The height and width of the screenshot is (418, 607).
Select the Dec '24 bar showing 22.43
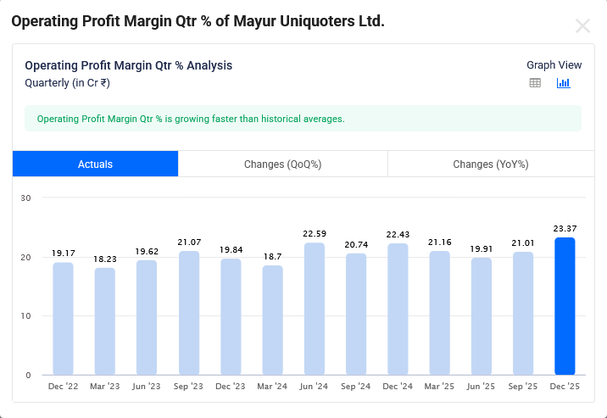click(398, 309)
